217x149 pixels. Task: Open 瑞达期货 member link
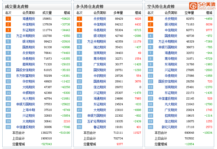pos(100,47)
